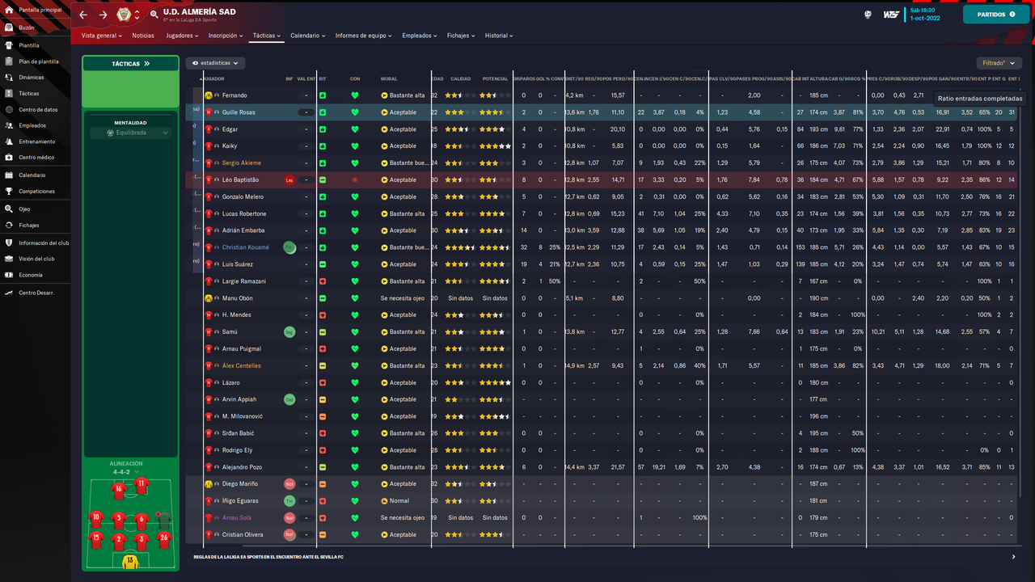This screenshot has height=582, width=1035.
Task: Open the Tácticas tab
Action: (x=266, y=36)
